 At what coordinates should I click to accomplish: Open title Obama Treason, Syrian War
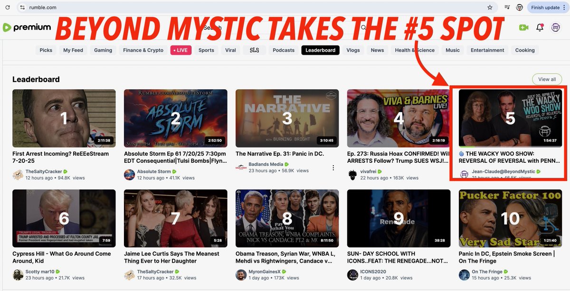(286, 257)
